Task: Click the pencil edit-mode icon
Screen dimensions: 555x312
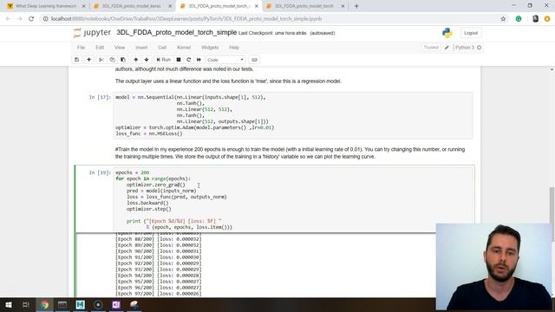Action: [x=447, y=48]
